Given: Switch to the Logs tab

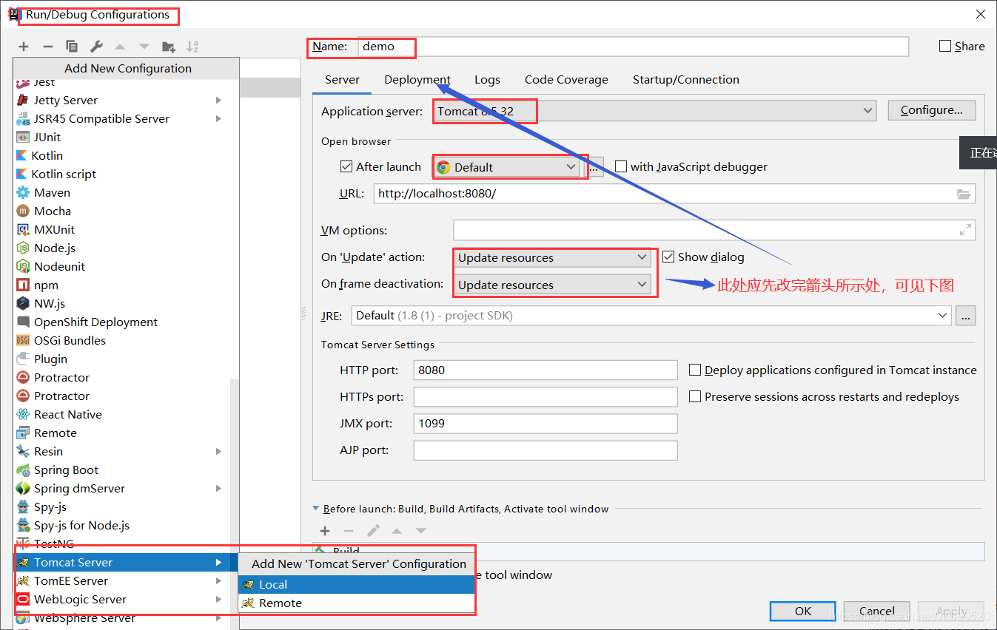Looking at the screenshot, I should pyautogui.click(x=487, y=79).
